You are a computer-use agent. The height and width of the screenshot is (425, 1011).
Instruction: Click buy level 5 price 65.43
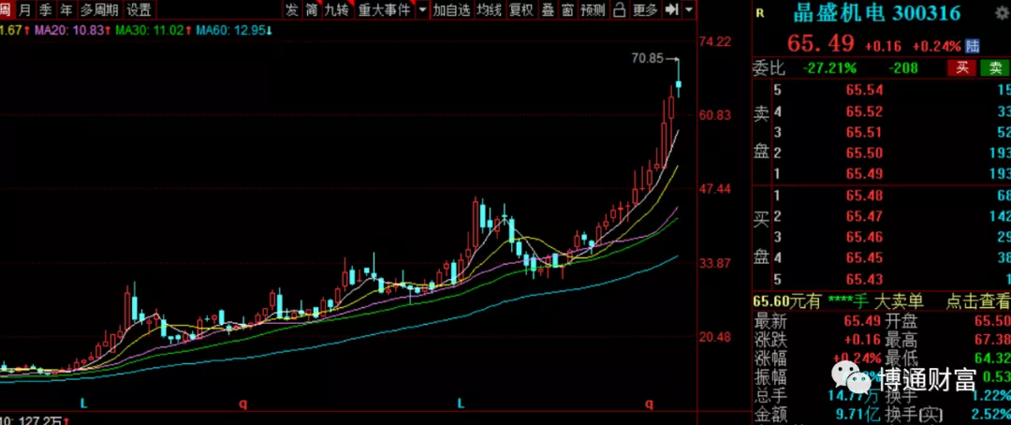[865, 280]
